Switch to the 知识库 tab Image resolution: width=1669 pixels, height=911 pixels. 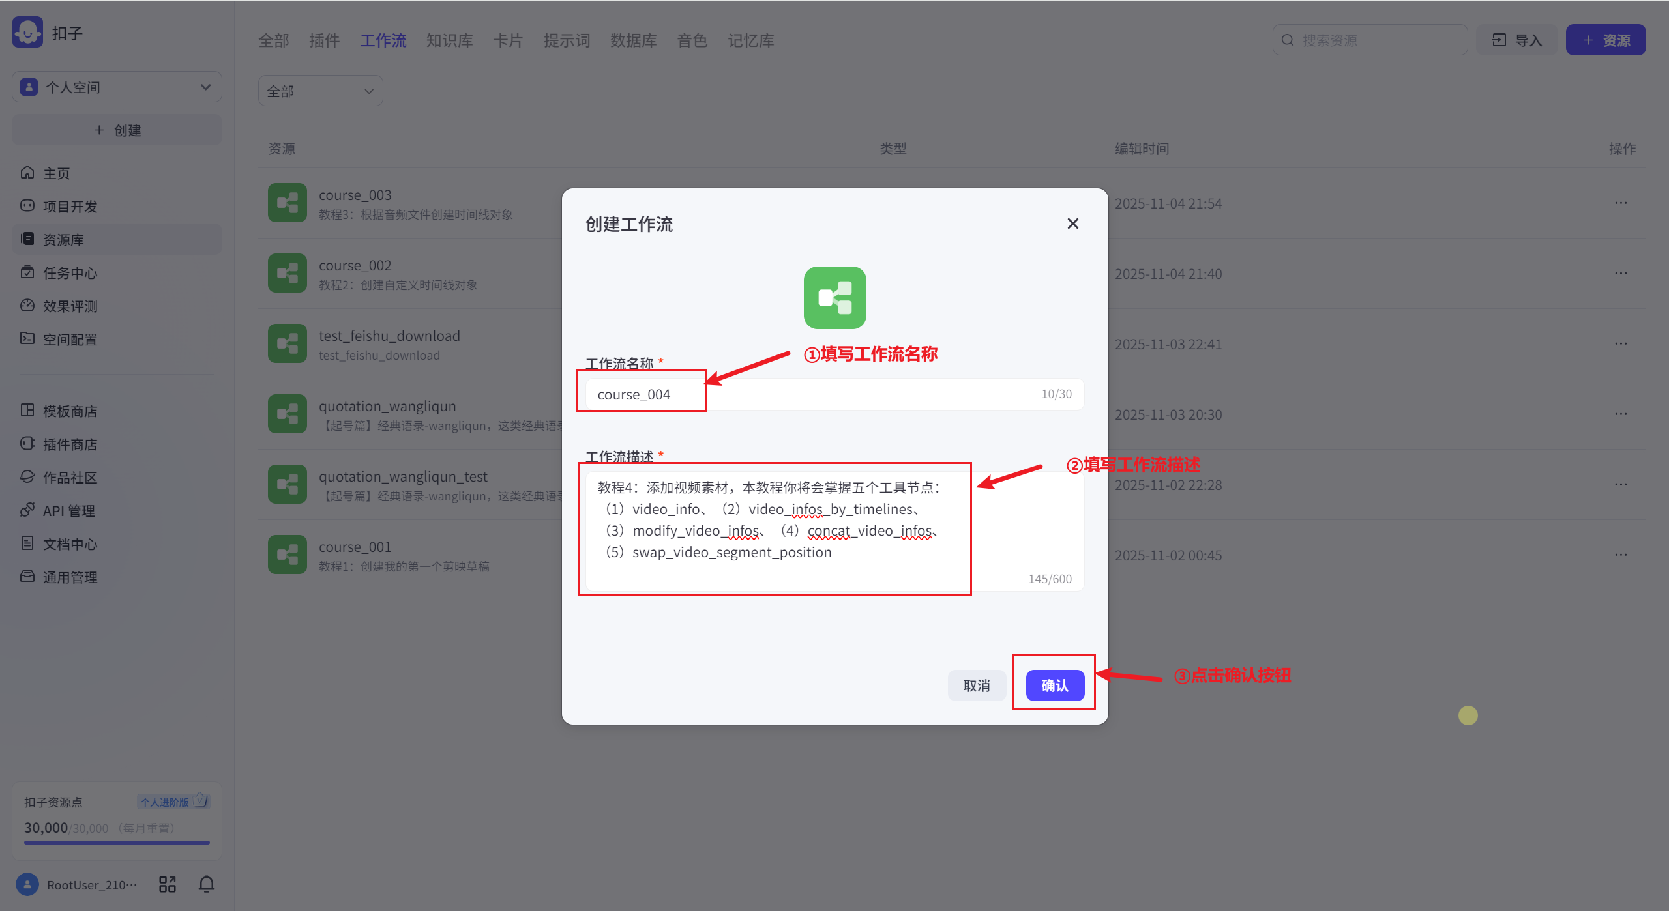449,40
